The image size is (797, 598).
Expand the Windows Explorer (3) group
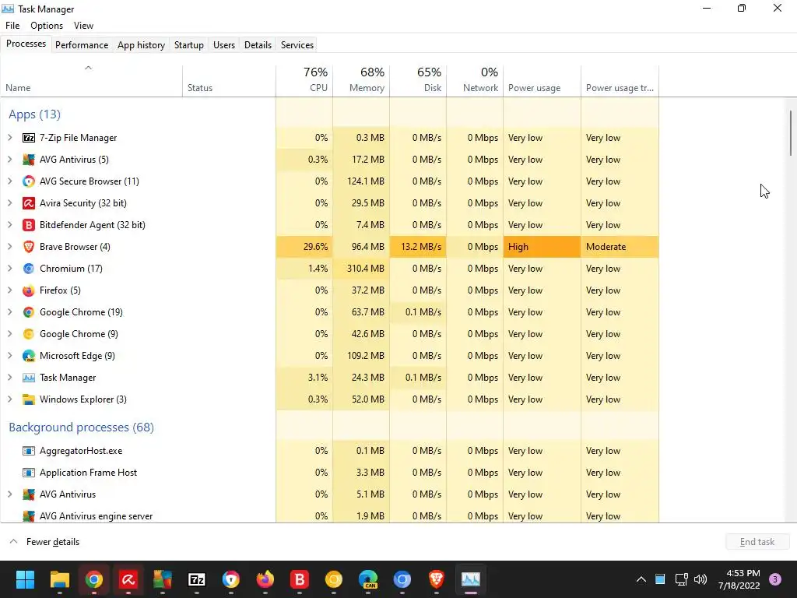tap(9, 399)
